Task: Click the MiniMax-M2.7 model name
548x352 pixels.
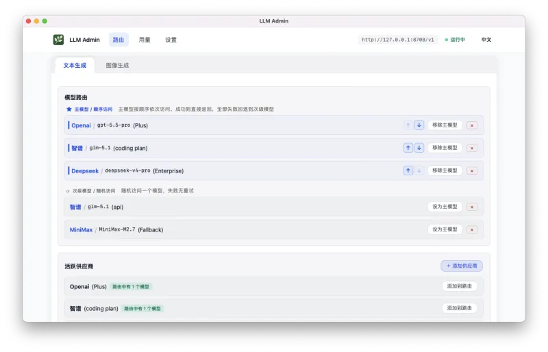Action: (117, 229)
